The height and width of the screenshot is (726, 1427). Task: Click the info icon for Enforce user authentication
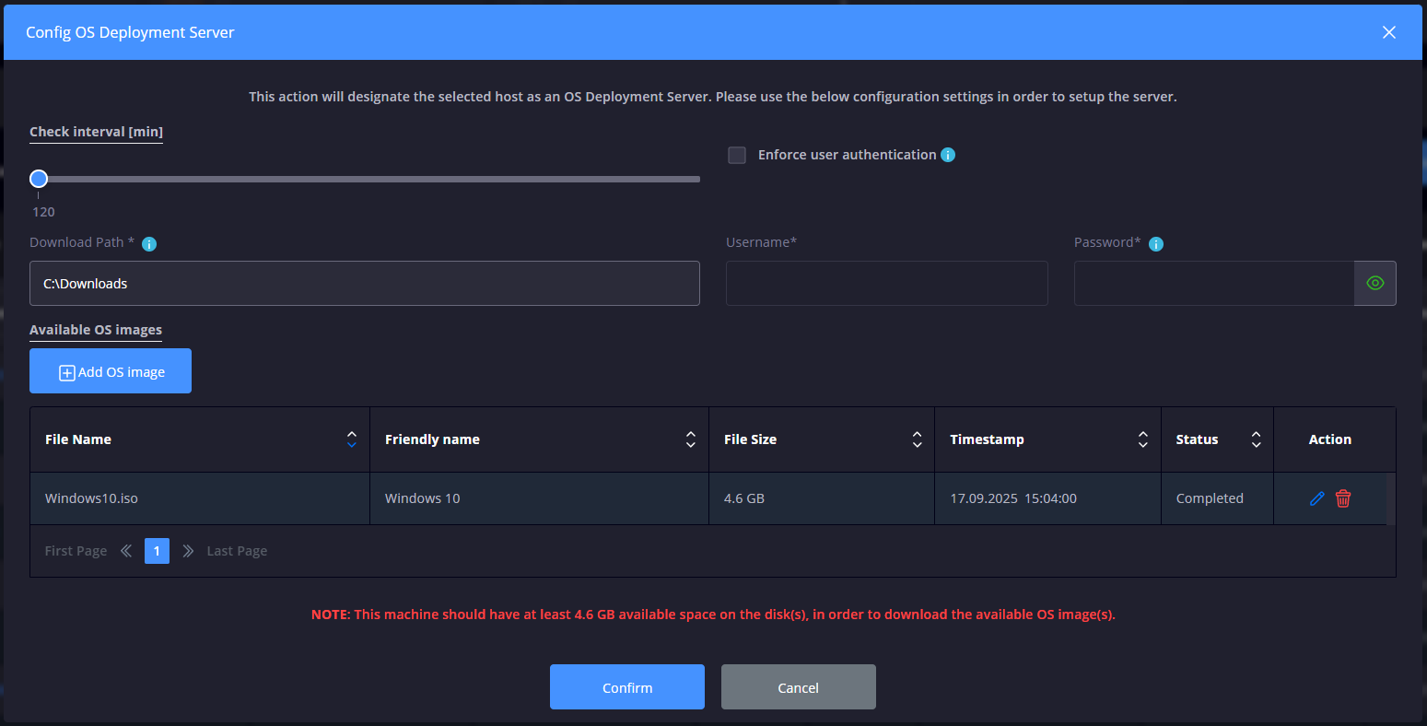(947, 154)
